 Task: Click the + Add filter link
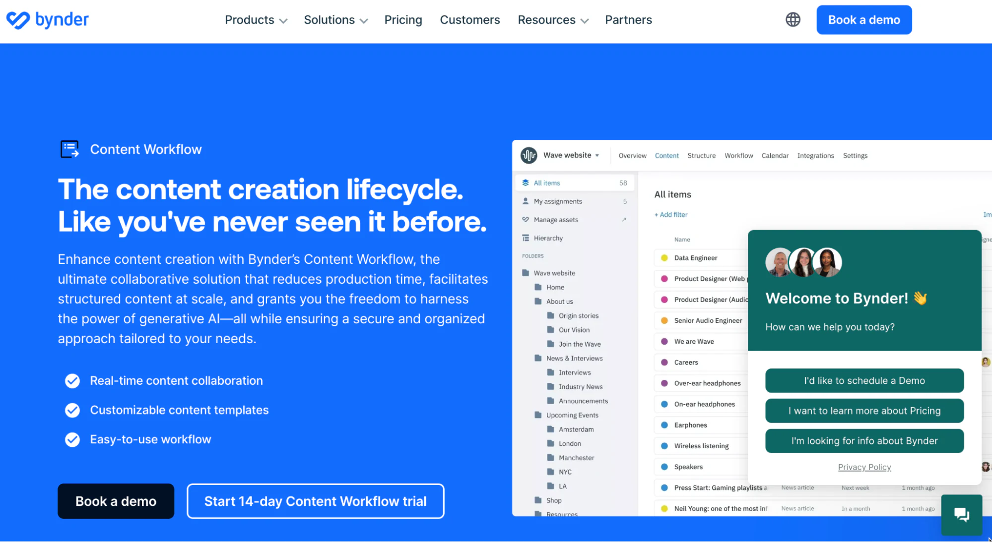(670, 215)
